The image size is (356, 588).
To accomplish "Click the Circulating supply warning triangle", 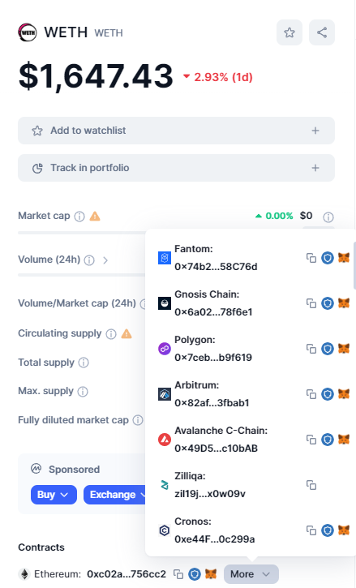I will click(127, 333).
